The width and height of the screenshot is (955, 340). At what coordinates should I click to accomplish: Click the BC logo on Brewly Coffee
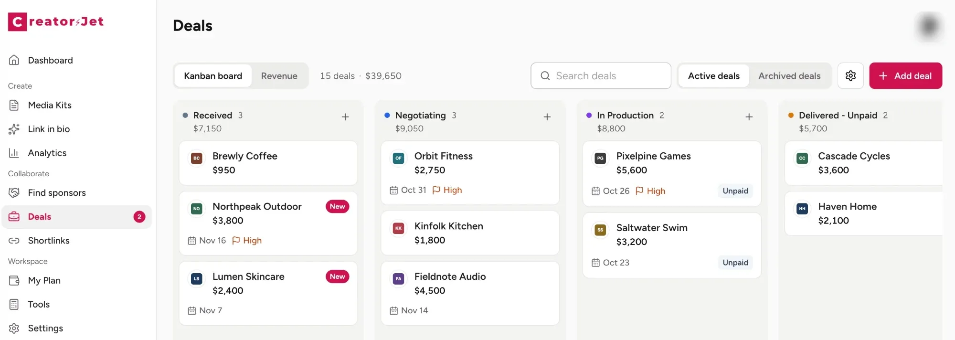[x=196, y=158]
